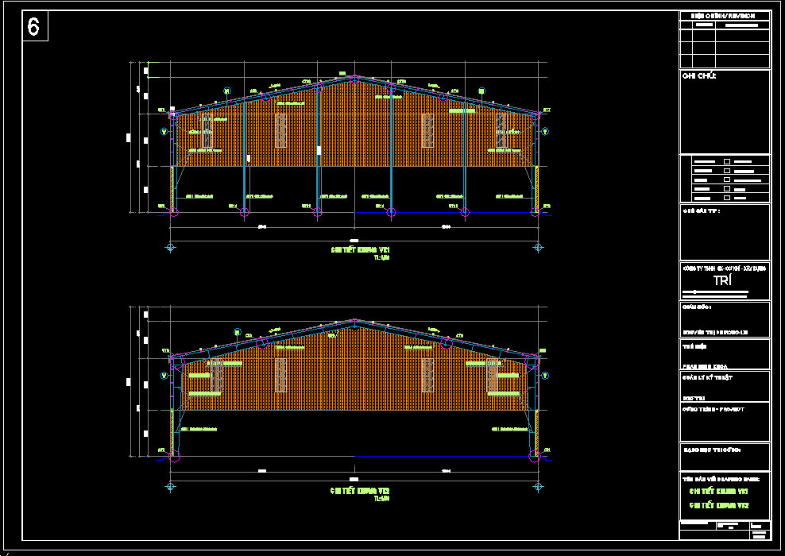Select the lower drawing title CHI TIẾT KHUNG VK2
This screenshot has height=556, width=785.
click(360, 491)
